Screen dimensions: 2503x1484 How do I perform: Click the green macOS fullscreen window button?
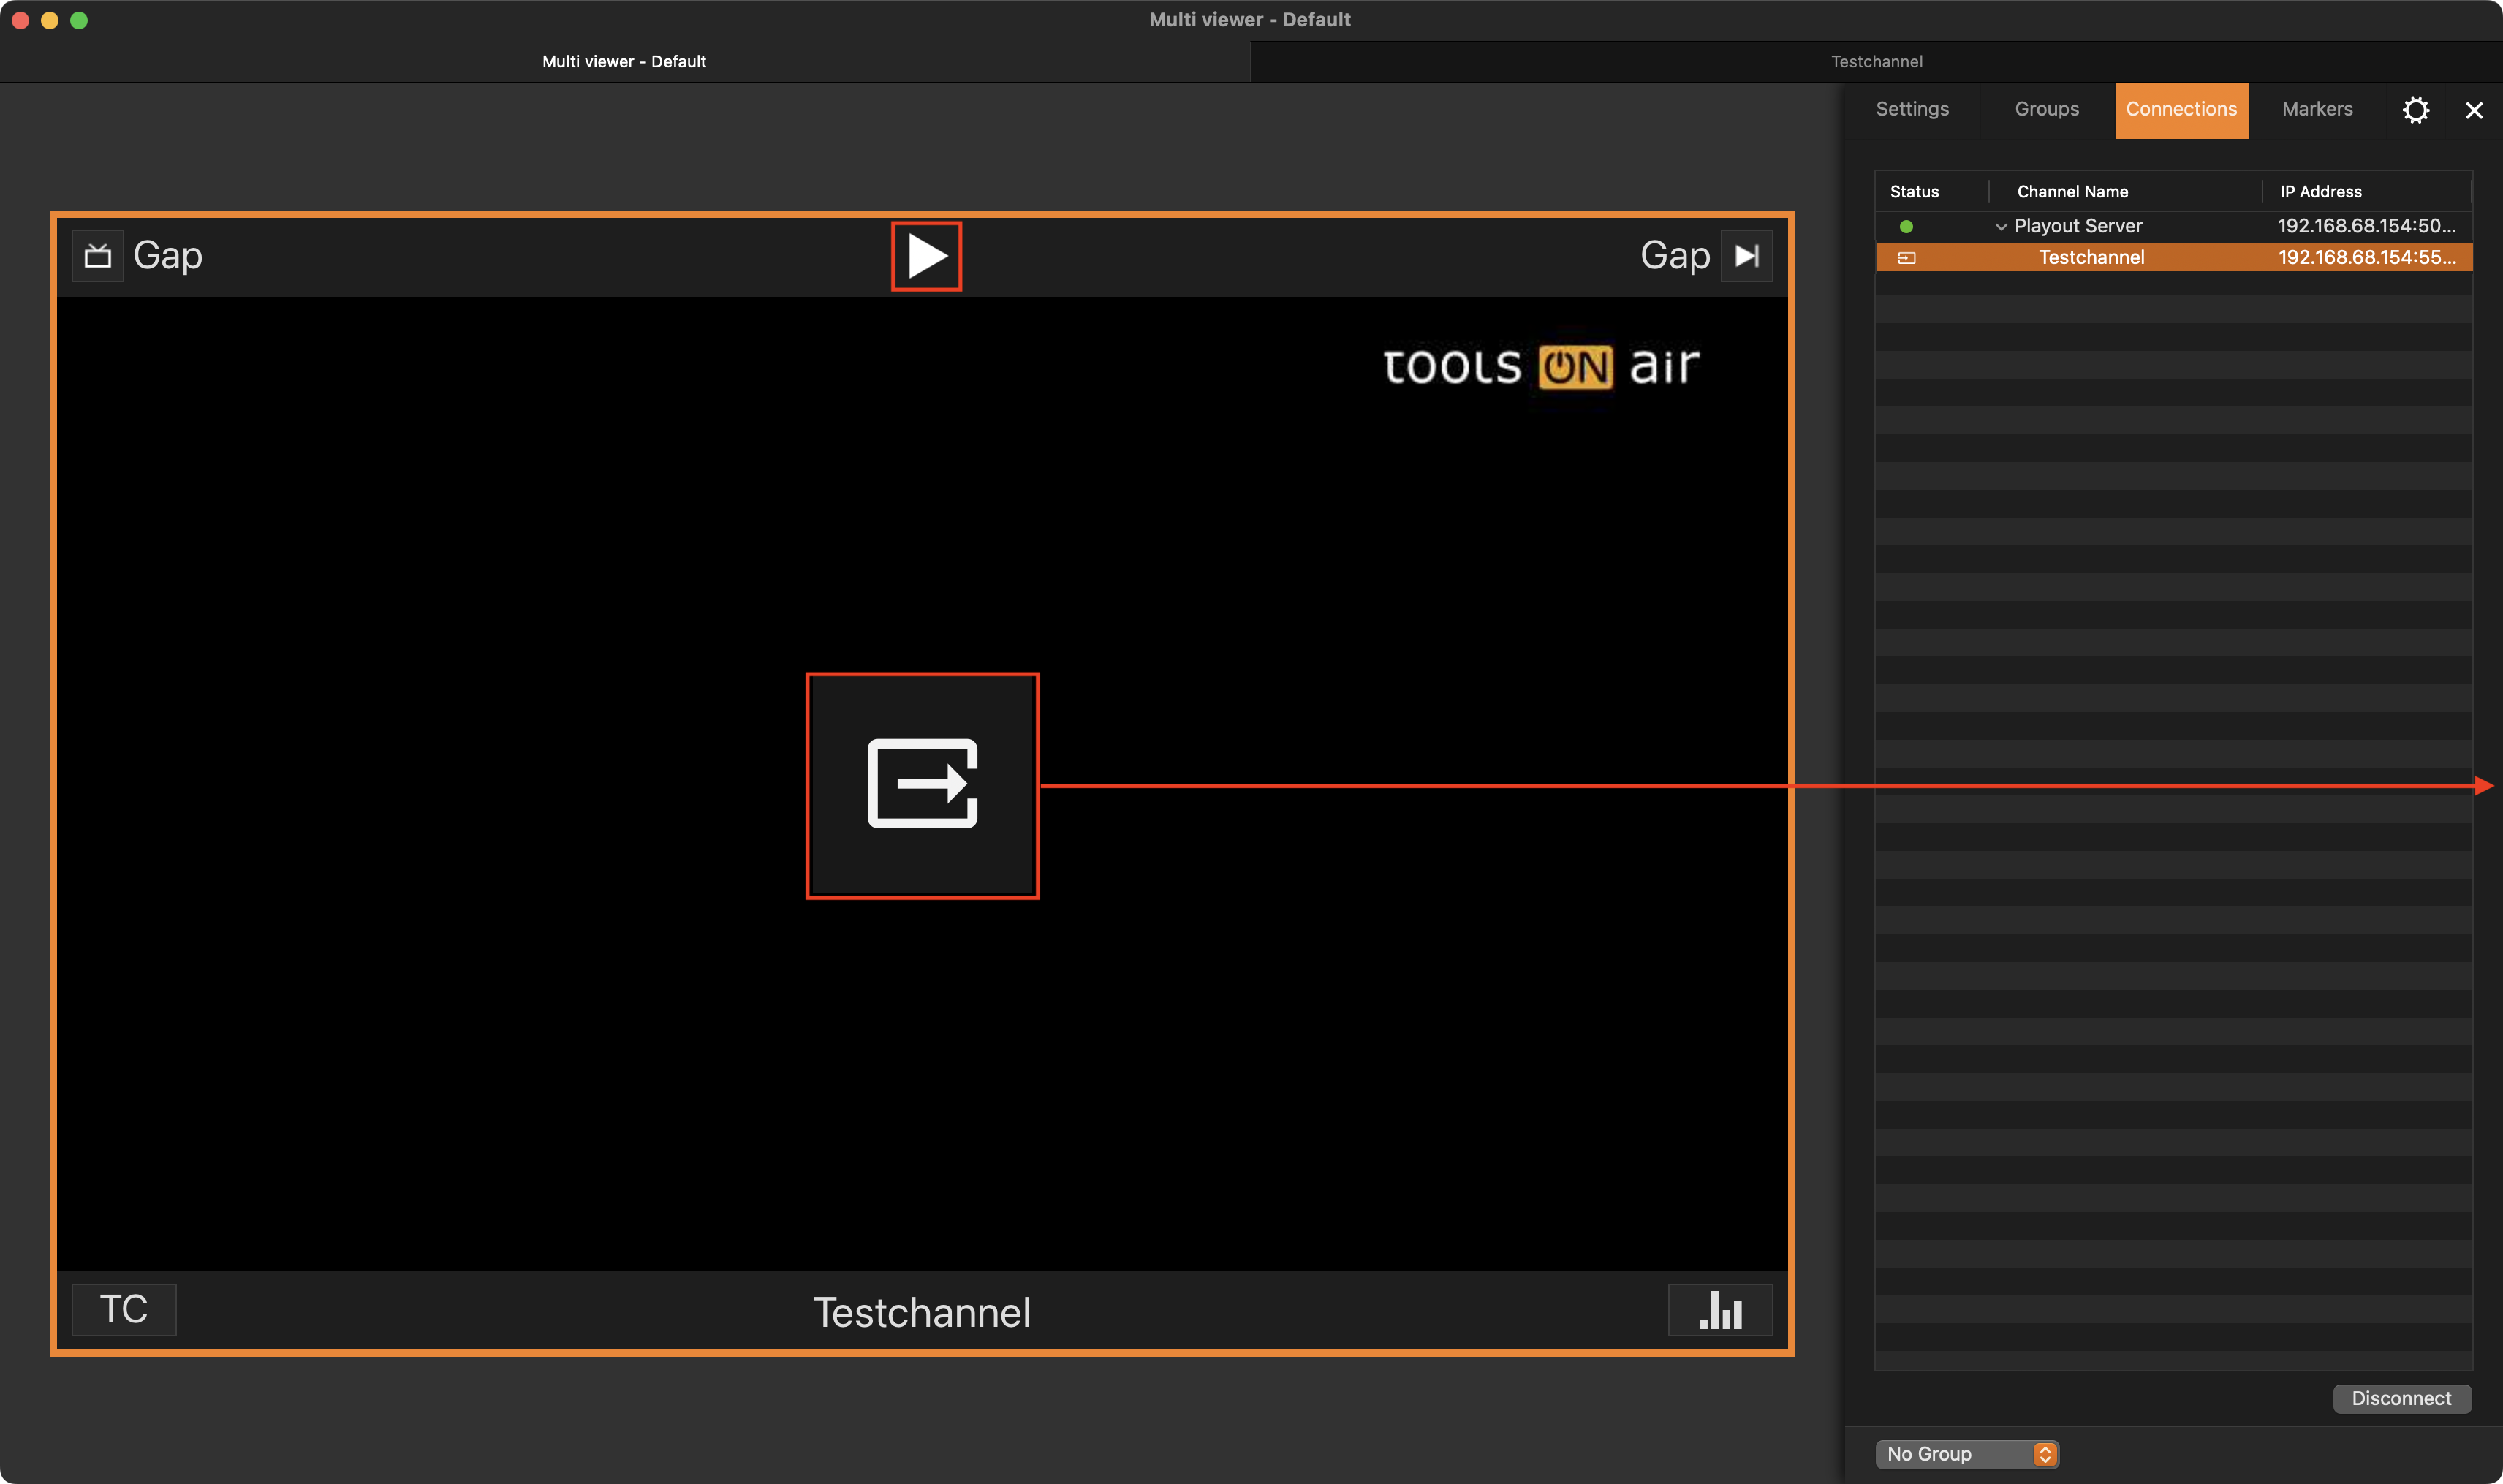pos(79,20)
